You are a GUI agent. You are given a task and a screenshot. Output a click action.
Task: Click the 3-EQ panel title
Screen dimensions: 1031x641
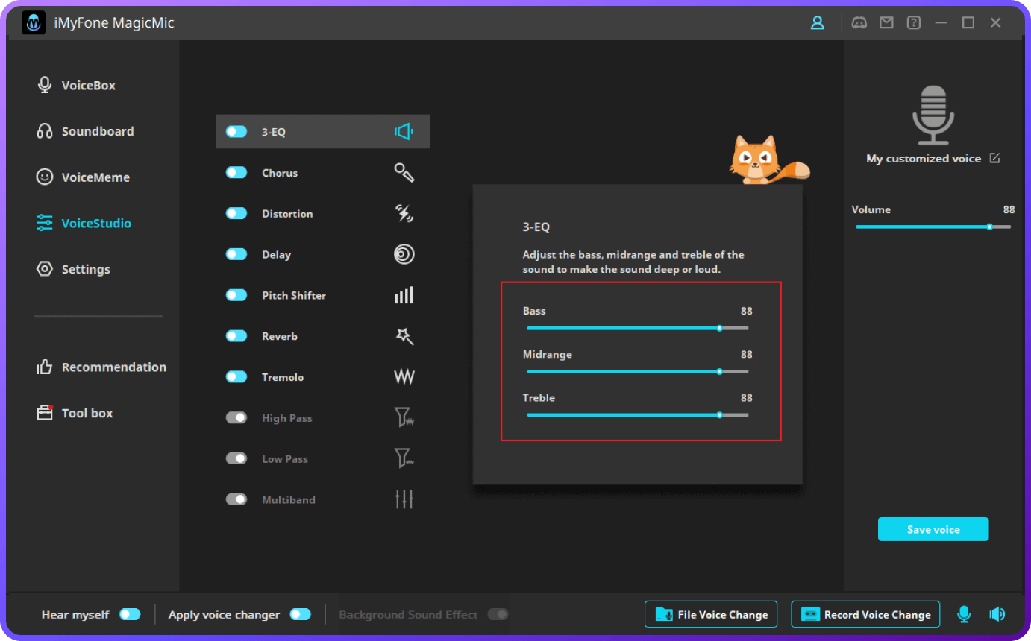[536, 227]
